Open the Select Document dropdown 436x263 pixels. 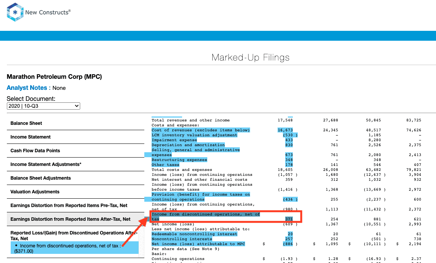pos(44,106)
